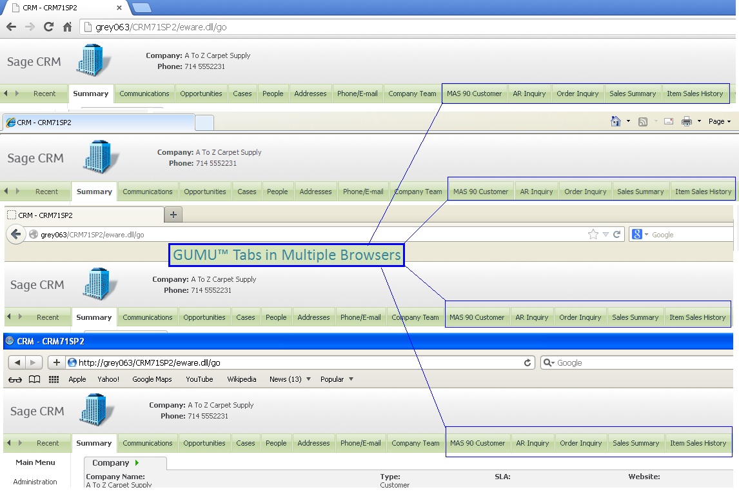The image size is (739, 494).
Task: Click Main Menu in the Safari page sidebar
Action: 35,462
